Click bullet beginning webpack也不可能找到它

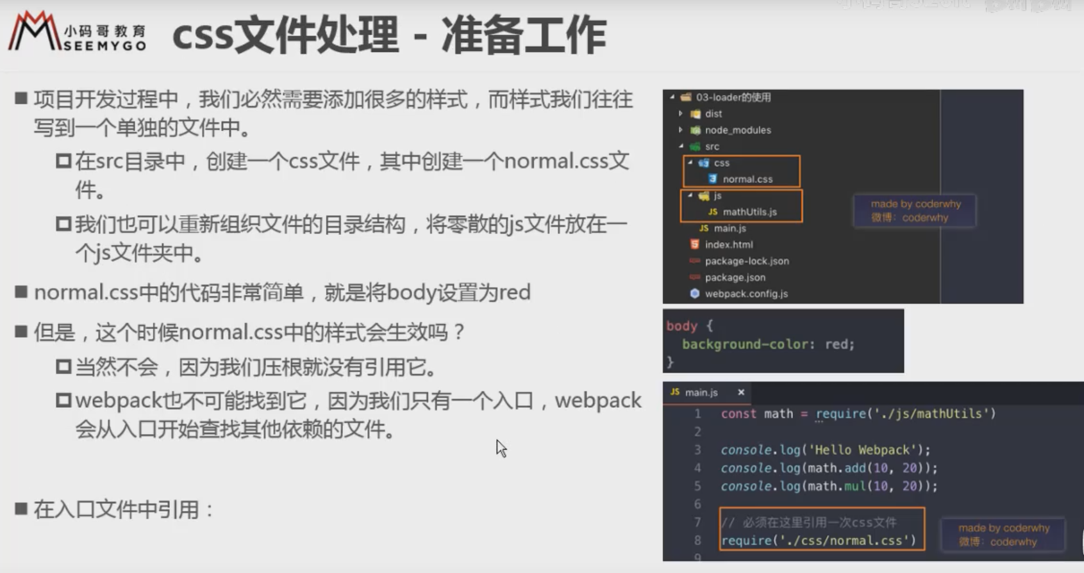[x=358, y=415]
